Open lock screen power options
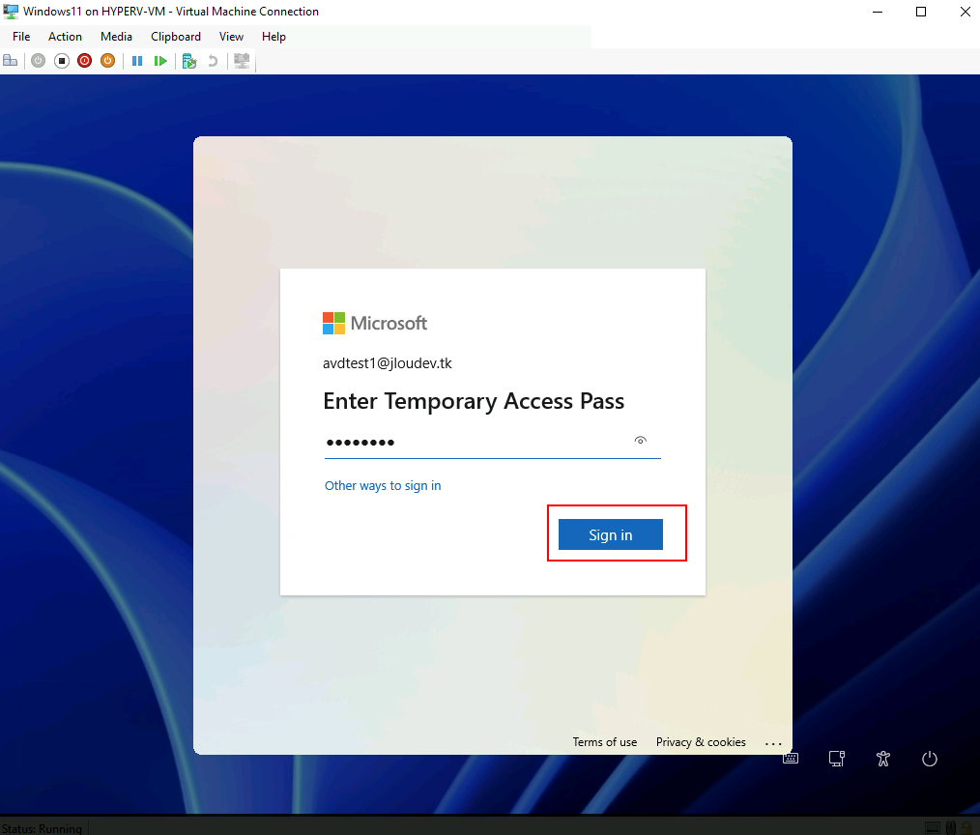980x835 pixels. click(930, 759)
